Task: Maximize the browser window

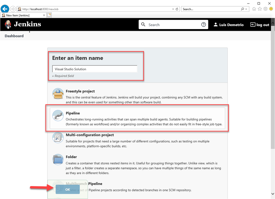Action: (259, 3)
